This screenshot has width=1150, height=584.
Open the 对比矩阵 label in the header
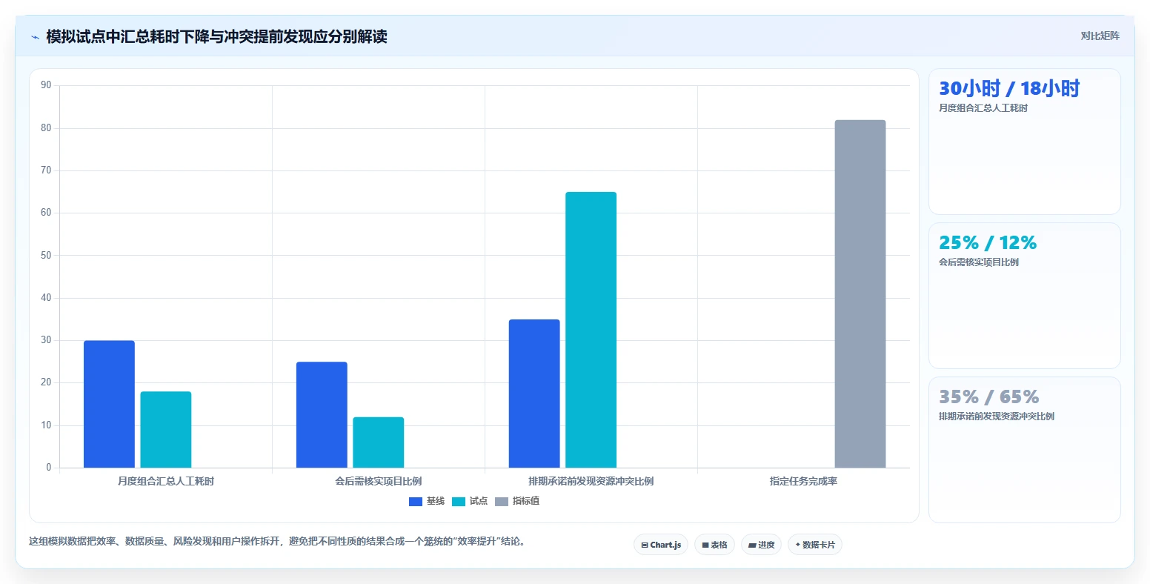[1100, 36]
